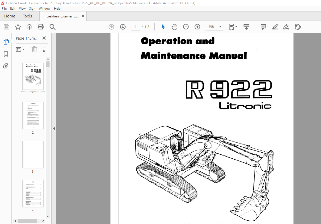Click the Request e-signatures stamp icon
Screen dimensions: 321x224
pyautogui.click(x=298, y=27)
